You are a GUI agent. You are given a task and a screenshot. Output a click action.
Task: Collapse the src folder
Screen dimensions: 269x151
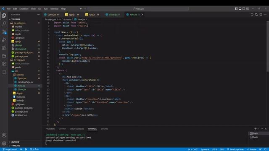click(x=25, y=71)
